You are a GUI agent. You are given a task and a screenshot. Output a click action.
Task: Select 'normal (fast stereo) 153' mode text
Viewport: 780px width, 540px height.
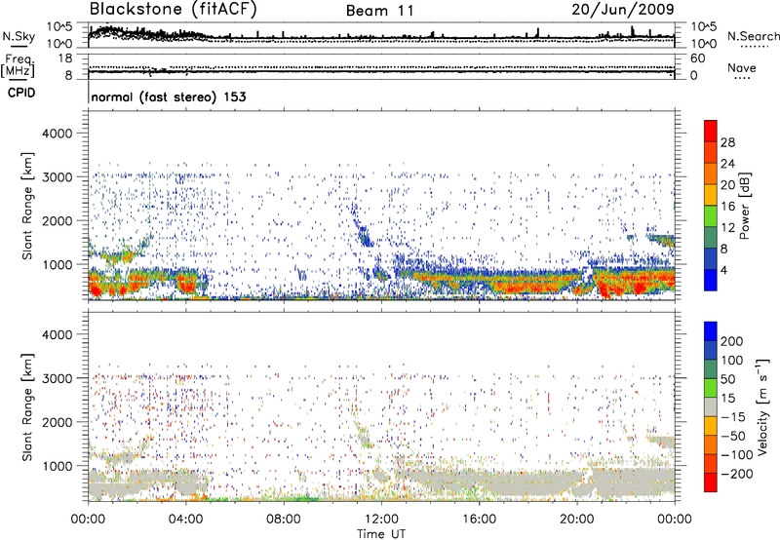[x=169, y=96]
